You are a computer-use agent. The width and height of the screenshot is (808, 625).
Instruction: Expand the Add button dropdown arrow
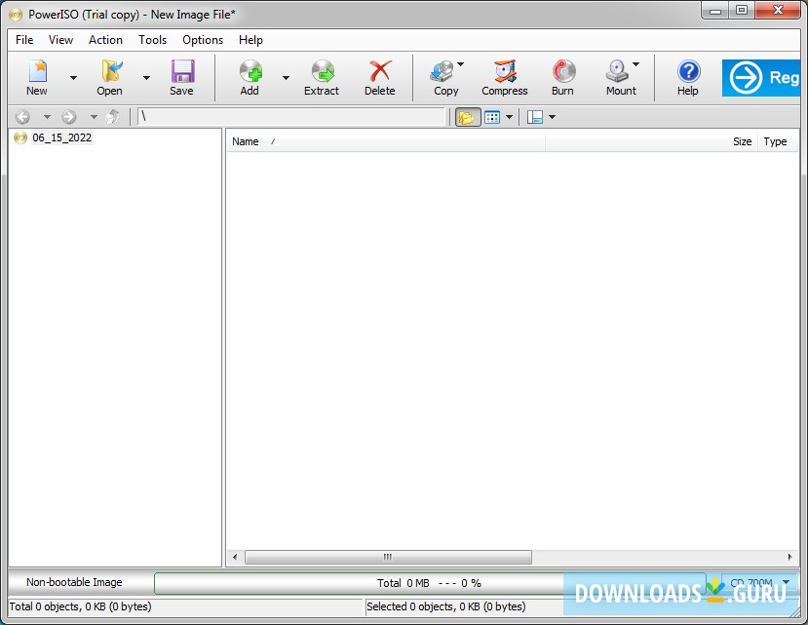[x=286, y=78]
